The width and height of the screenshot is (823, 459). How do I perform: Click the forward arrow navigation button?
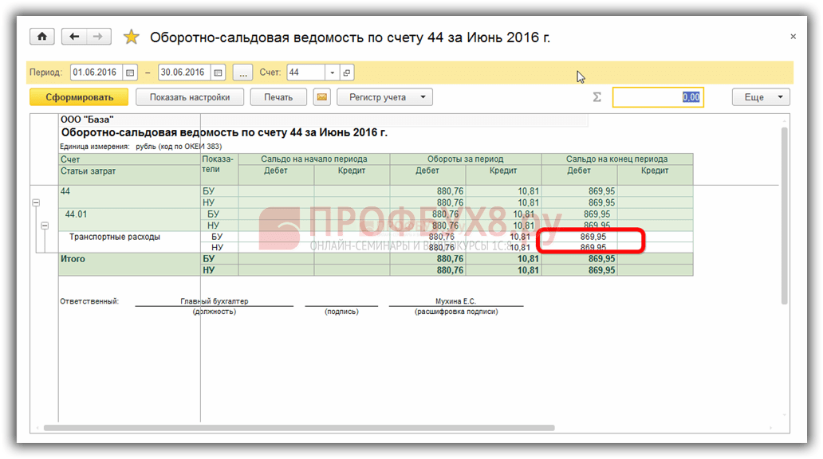(98, 37)
